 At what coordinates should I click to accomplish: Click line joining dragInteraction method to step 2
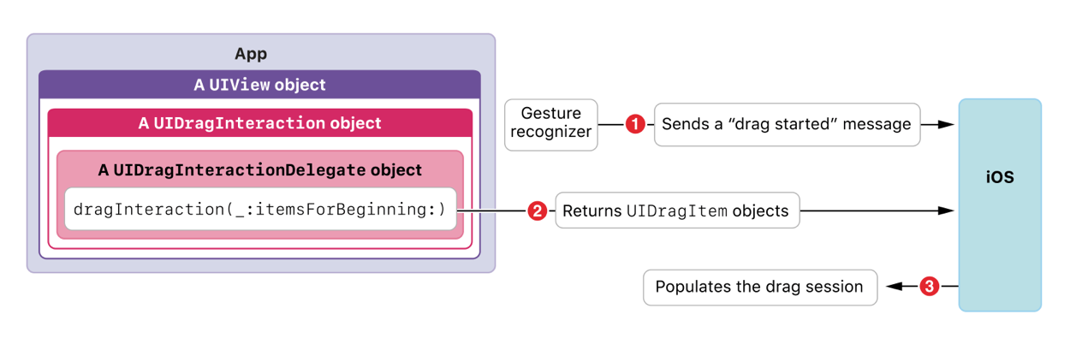(x=491, y=211)
